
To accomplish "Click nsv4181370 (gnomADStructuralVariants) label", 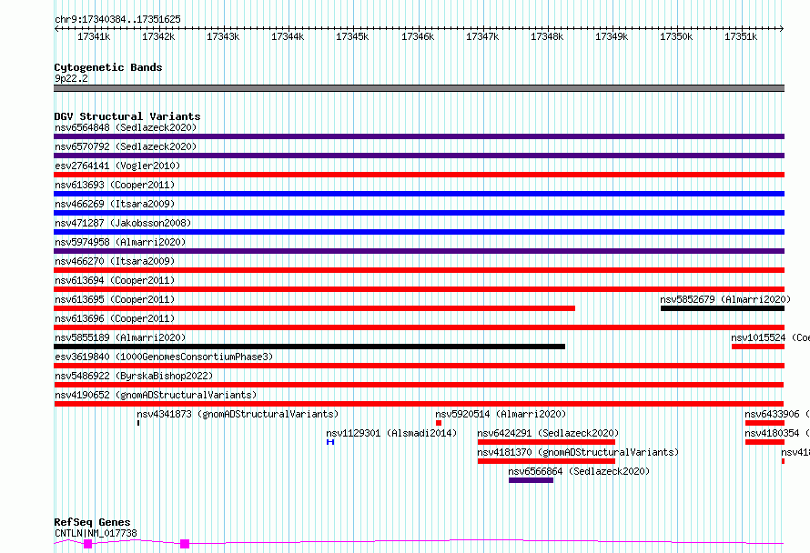I will tap(578, 452).
